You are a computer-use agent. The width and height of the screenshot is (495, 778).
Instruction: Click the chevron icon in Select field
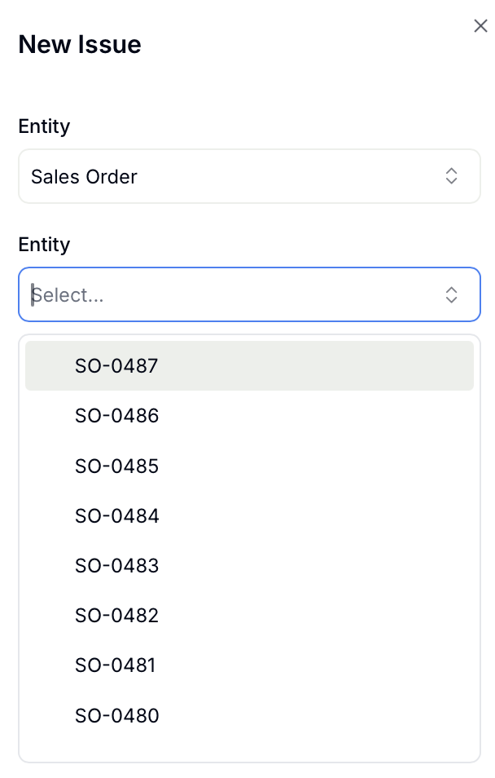pyautogui.click(x=451, y=295)
